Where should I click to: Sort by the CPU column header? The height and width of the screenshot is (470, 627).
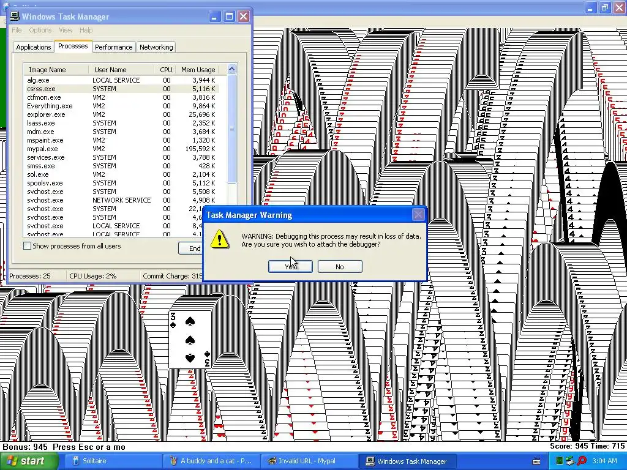coord(165,70)
